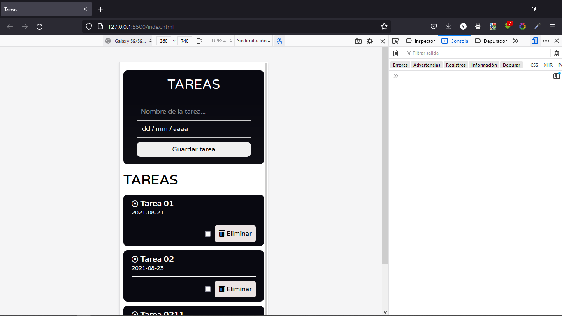Click the date 2021-08-21
The image size is (562, 316).
148,213
